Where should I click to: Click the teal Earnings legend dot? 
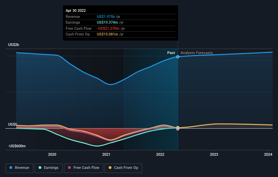pyautogui.click(x=40, y=168)
